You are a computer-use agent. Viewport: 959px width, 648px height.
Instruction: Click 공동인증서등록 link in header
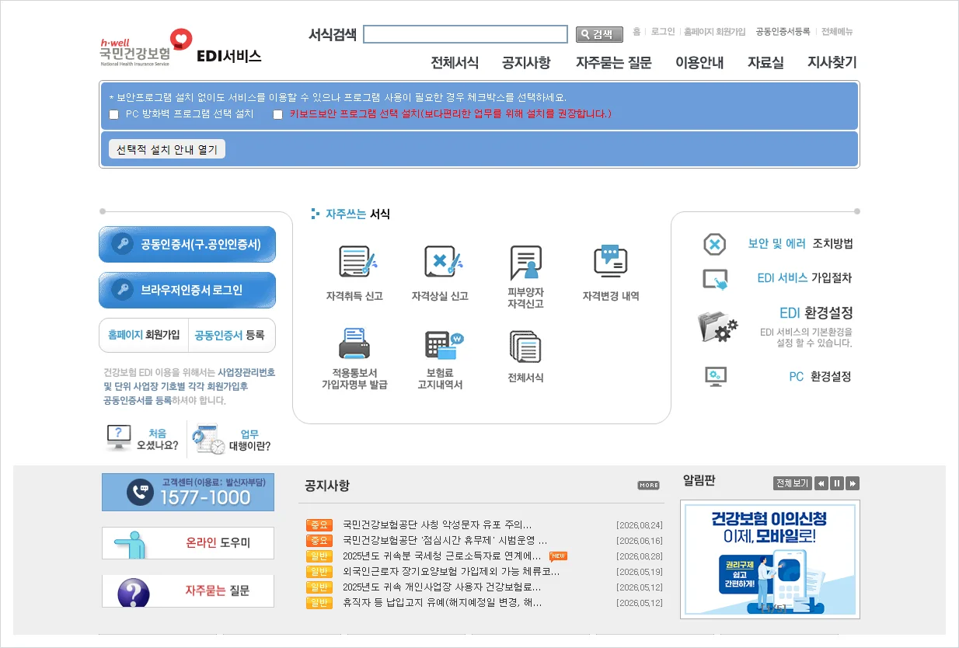(x=783, y=32)
